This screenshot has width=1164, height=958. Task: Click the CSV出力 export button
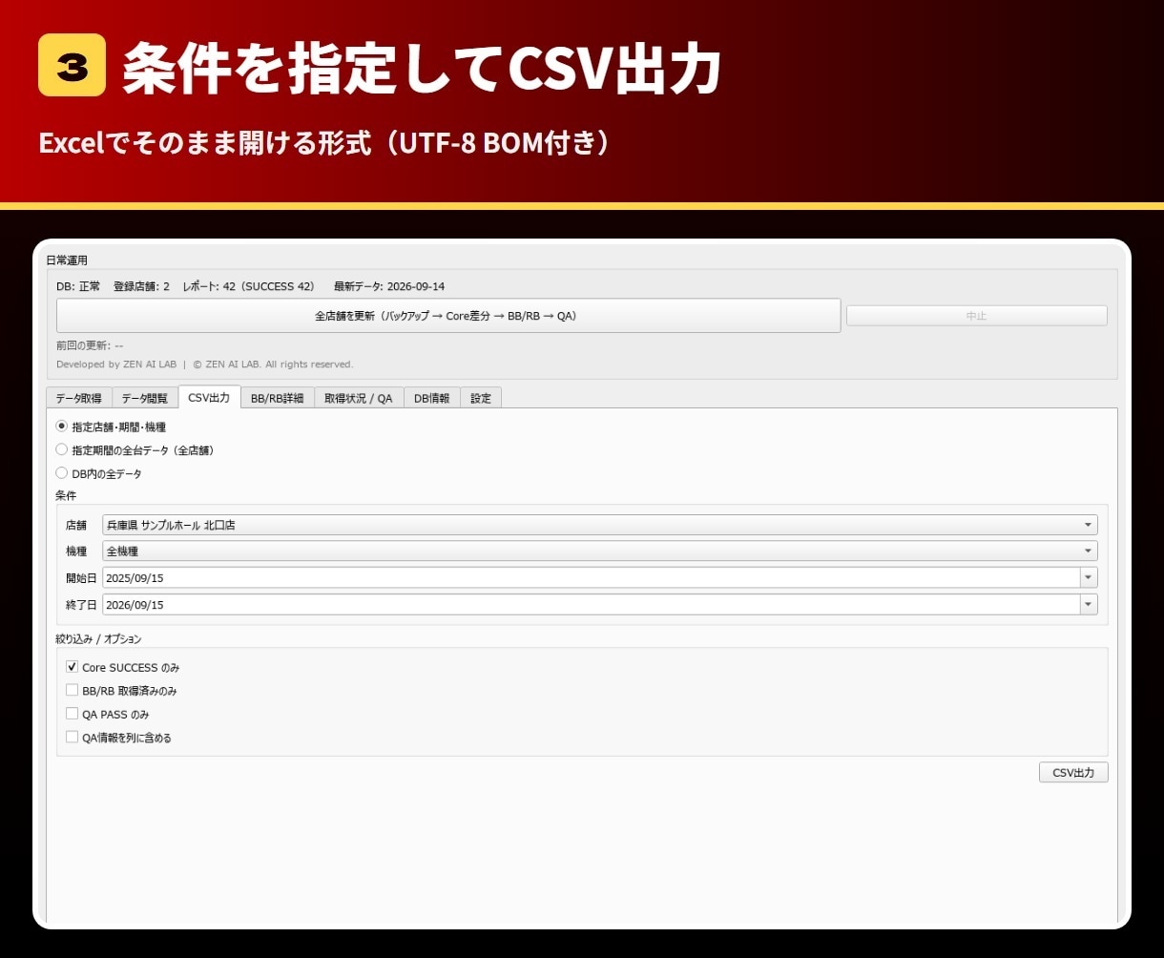1073,772
